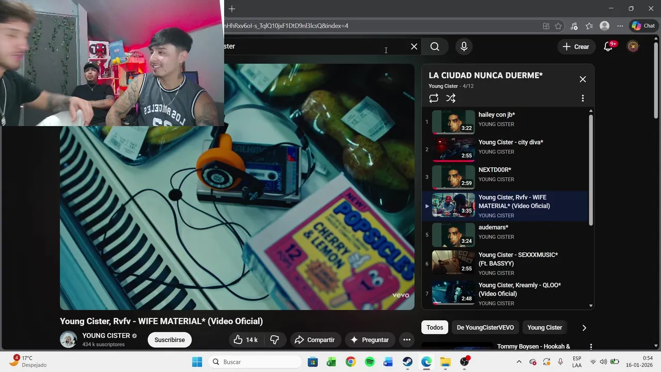Dislike the video
661x372 pixels.
pos(275,339)
